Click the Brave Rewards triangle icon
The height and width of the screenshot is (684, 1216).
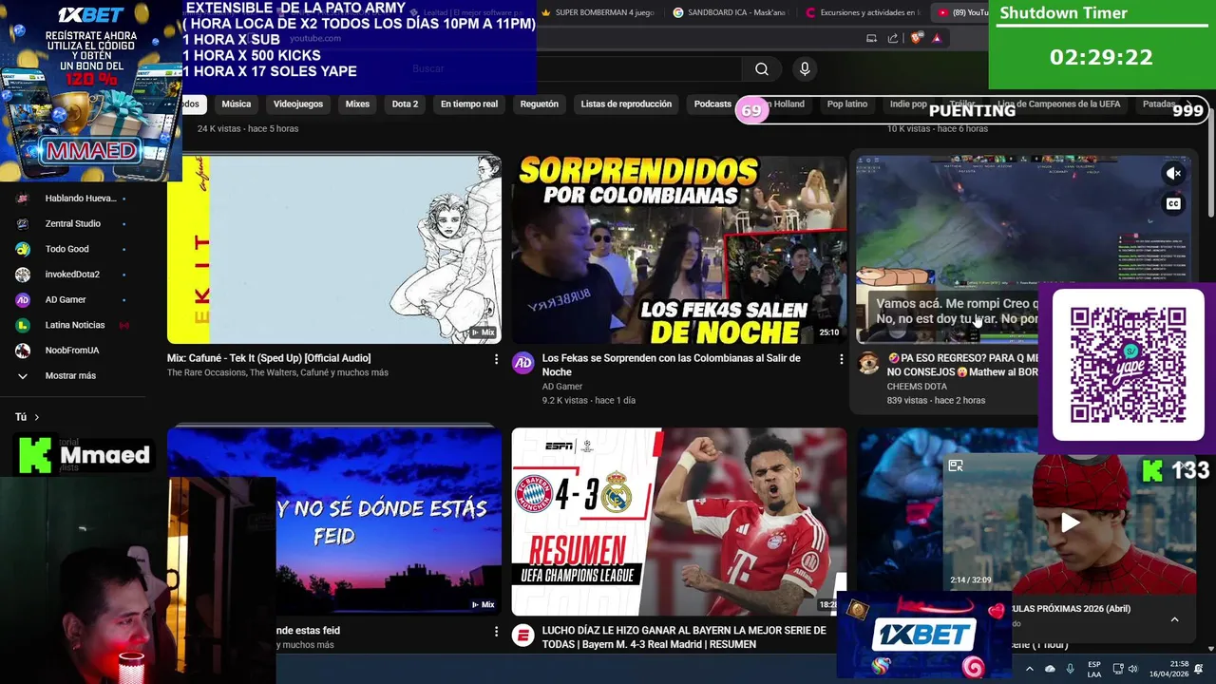pos(937,38)
